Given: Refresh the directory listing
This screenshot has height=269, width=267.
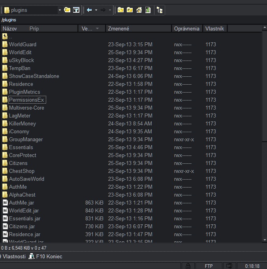Looking at the screenshot, I should (x=148, y=10).
